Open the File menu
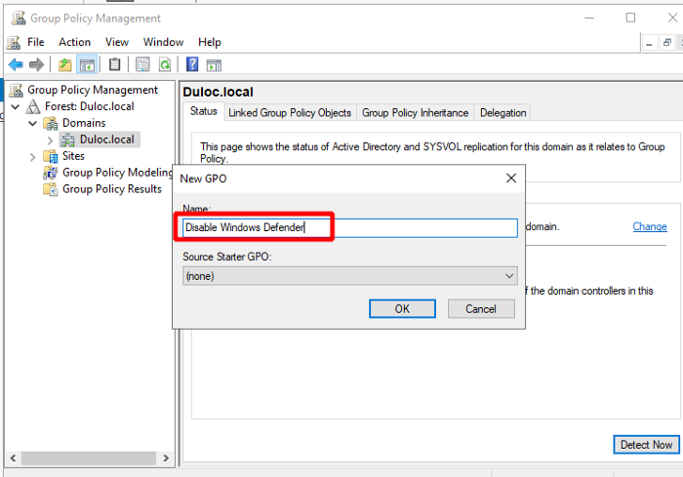This screenshot has width=683, height=477. 36,42
